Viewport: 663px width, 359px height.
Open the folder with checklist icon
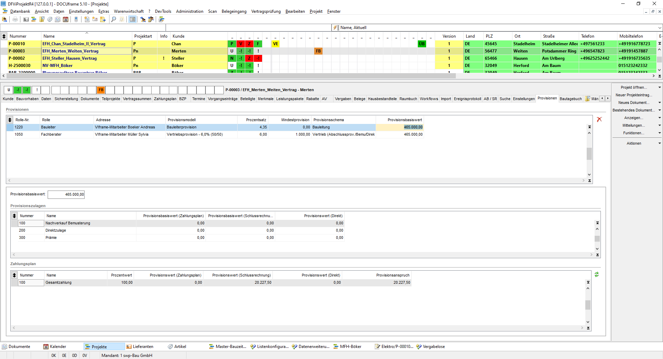coord(42,19)
